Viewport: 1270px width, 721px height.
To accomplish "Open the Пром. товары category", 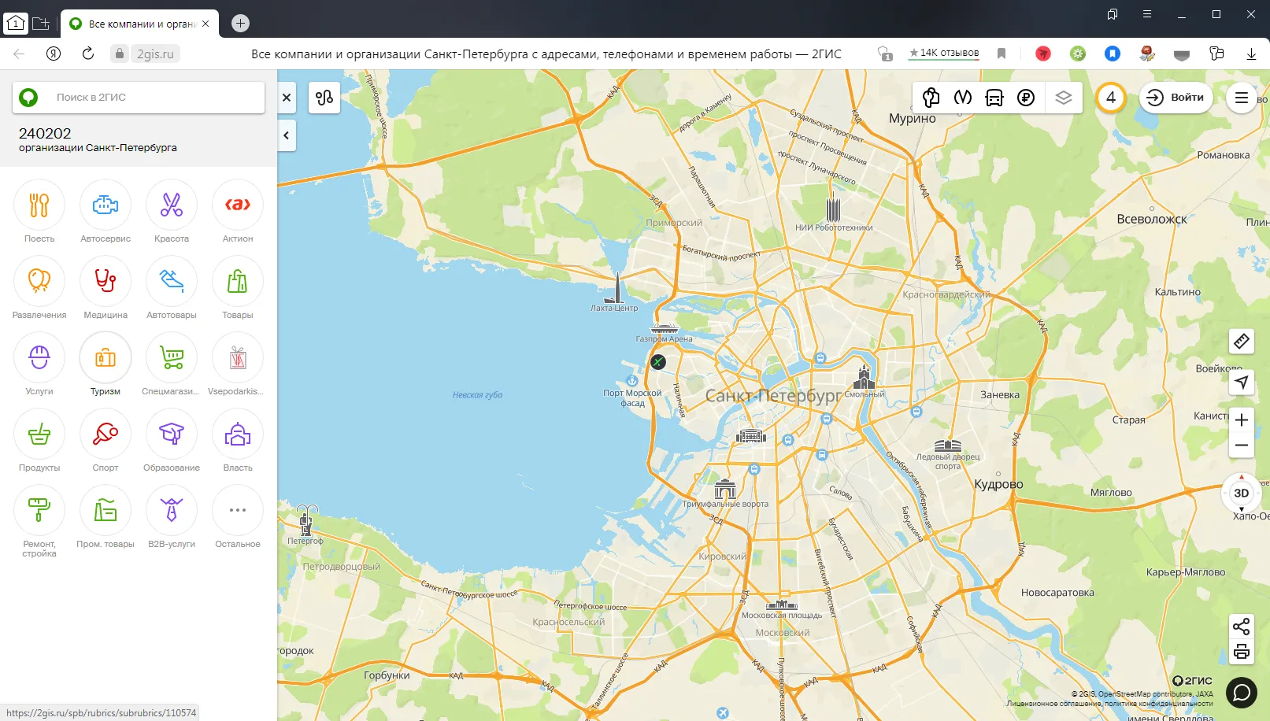I will pos(106,518).
